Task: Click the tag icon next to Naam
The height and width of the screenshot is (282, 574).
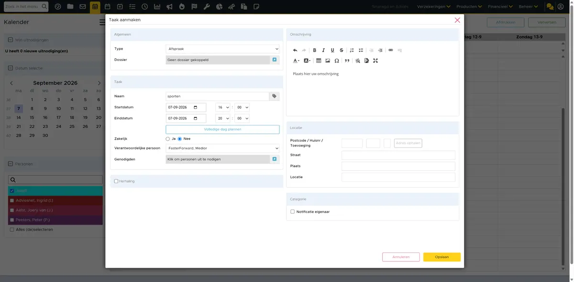Action: 275,96
